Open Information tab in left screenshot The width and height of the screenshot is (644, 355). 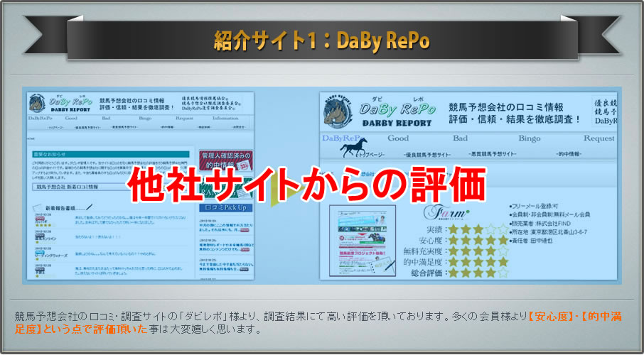coord(225,118)
